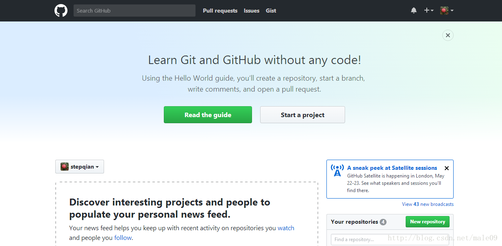502x246 pixels.
Task: Click the New repository button
Action: point(428,222)
